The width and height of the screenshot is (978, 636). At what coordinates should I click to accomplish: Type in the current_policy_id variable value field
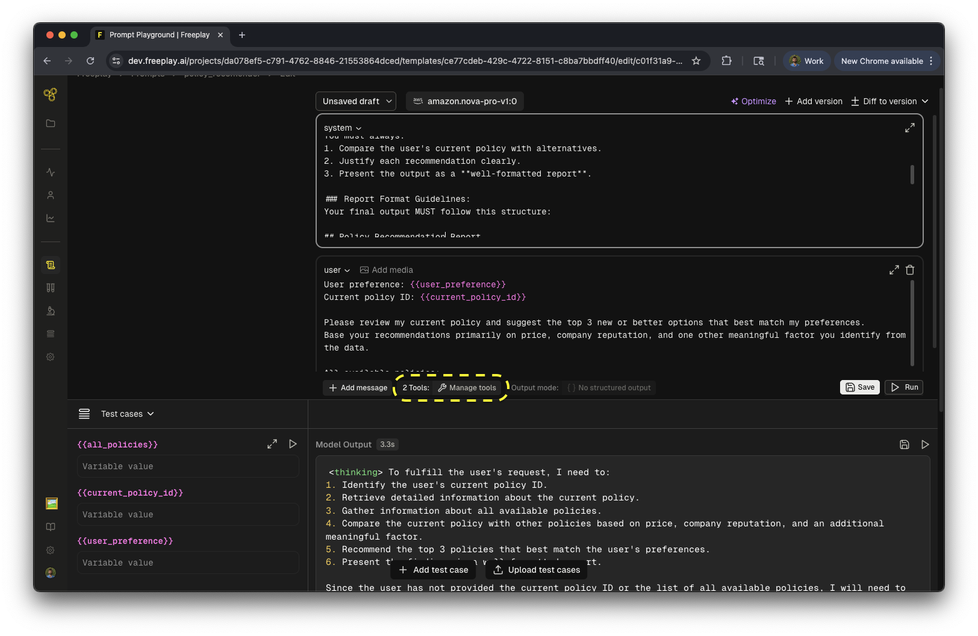(x=188, y=514)
